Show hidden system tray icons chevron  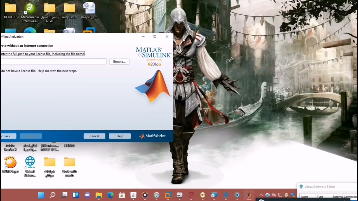point(261,195)
